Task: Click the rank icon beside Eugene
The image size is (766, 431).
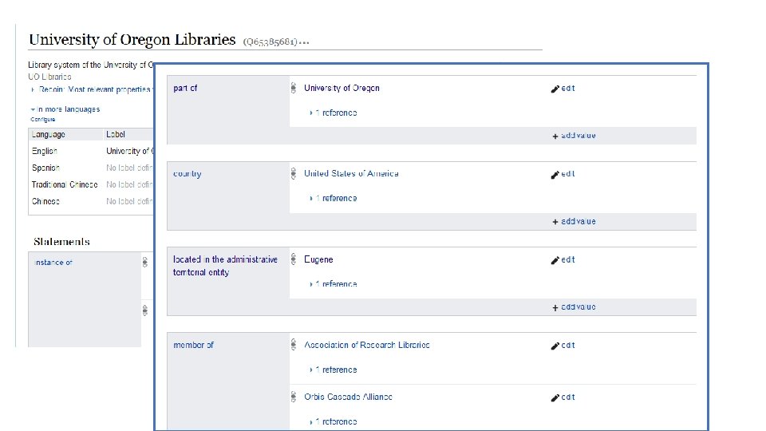Action: pyautogui.click(x=293, y=259)
